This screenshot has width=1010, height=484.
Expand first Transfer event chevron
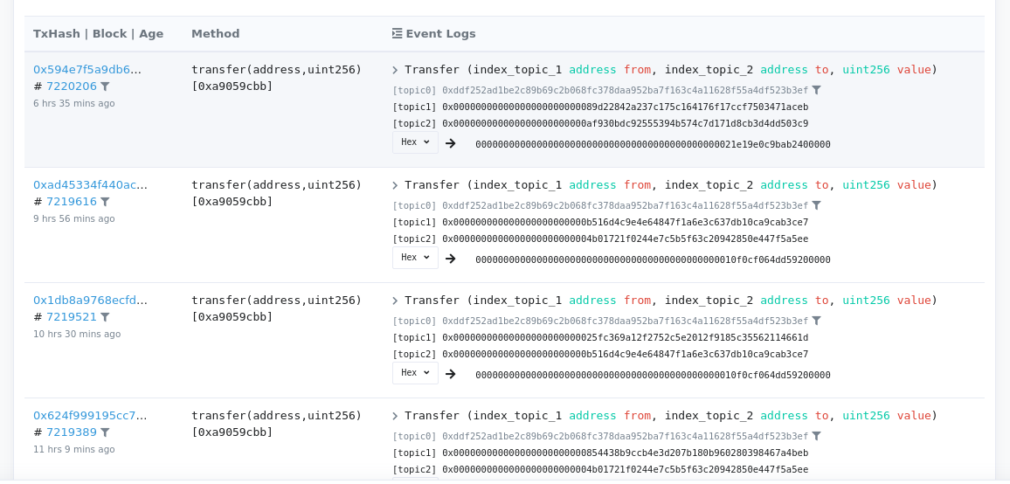(x=396, y=70)
